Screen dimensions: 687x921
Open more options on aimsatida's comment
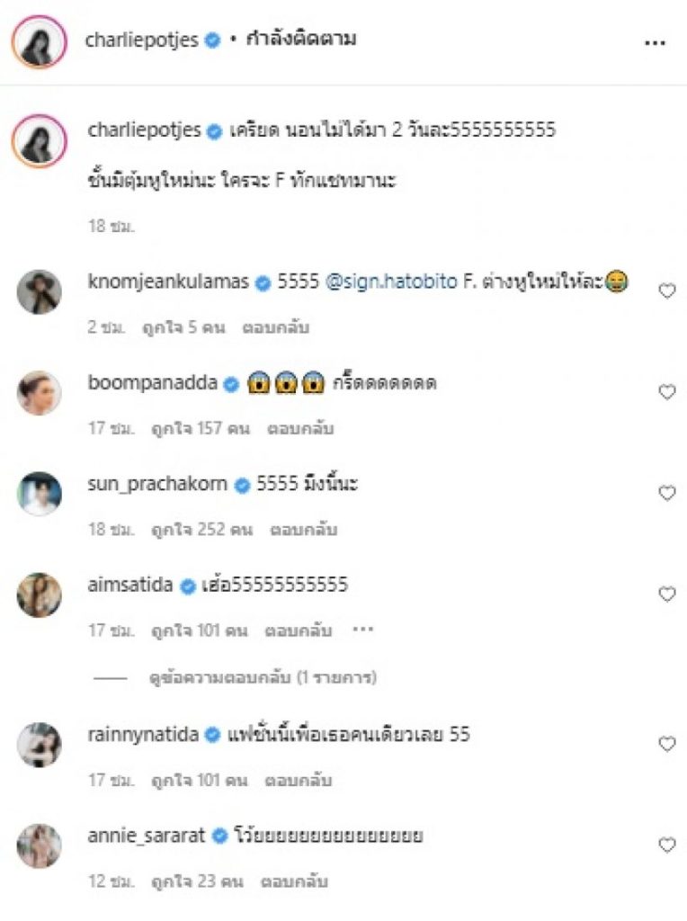click(x=362, y=630)
